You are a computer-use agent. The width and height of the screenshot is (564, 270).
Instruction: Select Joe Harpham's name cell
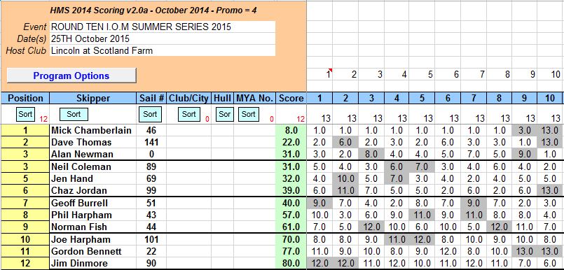tap(92, 239)
